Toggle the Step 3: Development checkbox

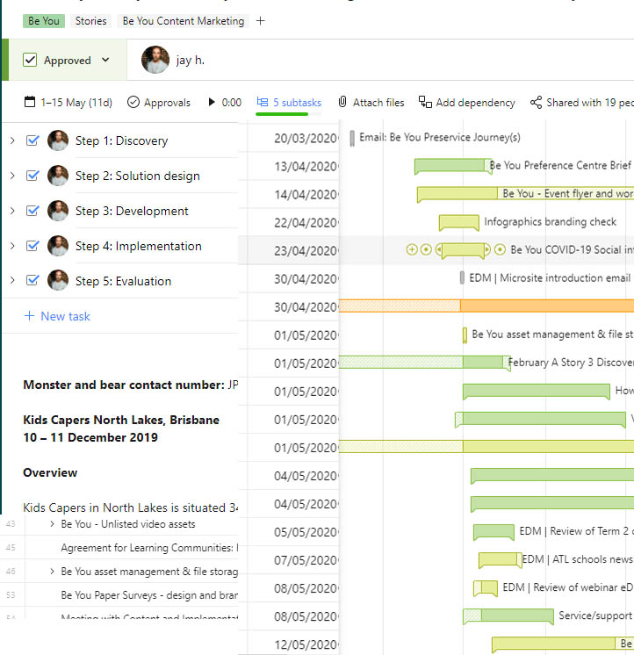click(32, 211)
